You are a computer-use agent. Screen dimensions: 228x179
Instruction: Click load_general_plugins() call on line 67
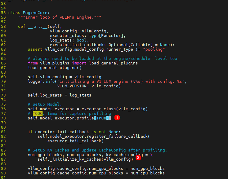55,68
